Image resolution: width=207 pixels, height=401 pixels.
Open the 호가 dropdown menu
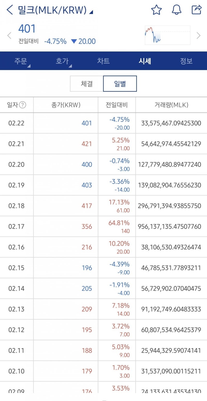(62, 61)
